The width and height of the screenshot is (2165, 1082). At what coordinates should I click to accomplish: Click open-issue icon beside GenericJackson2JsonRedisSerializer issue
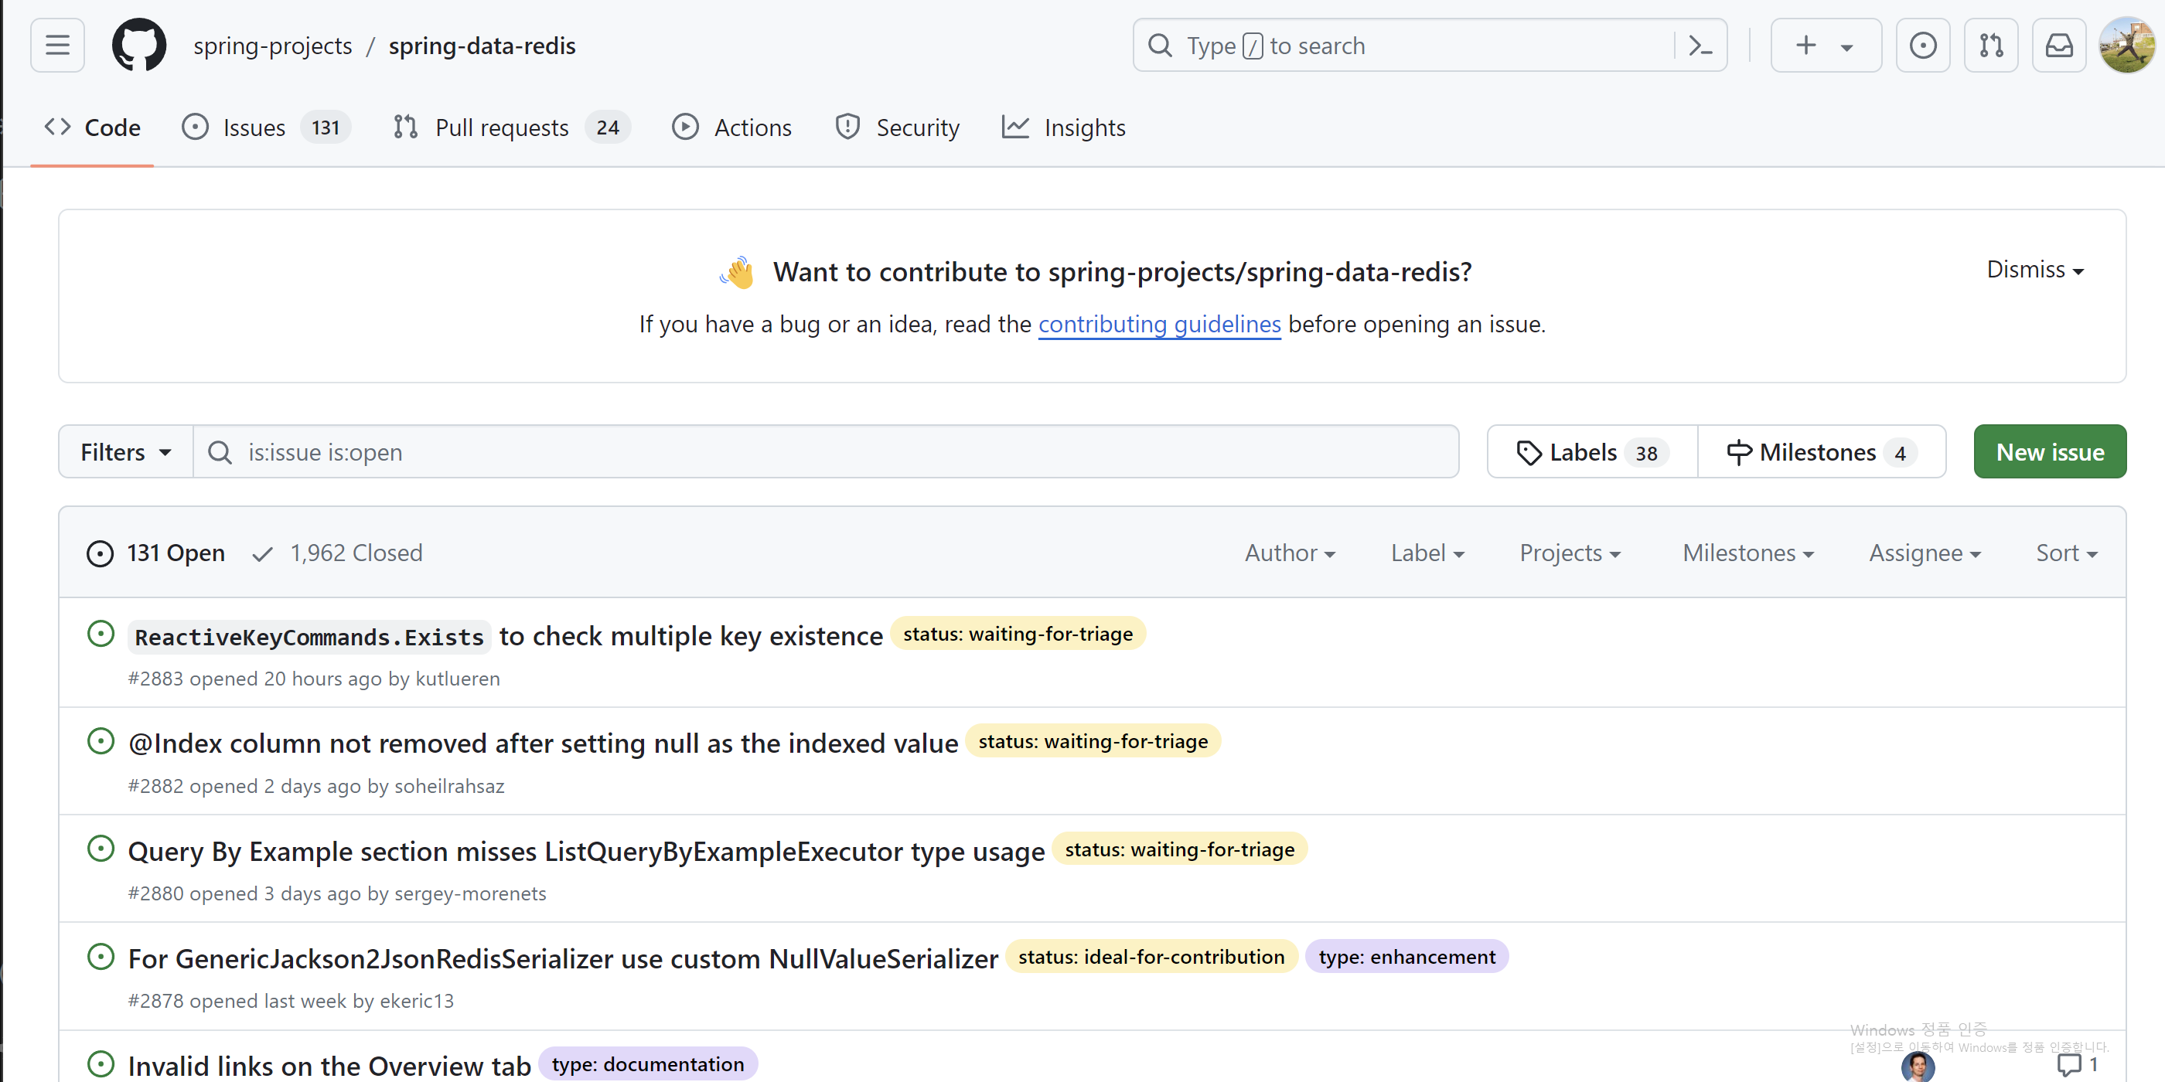(101, 956)
